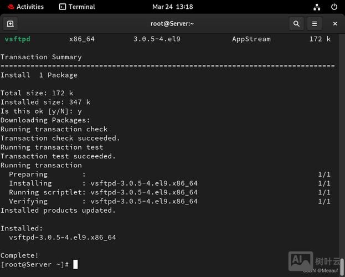Click the AppStream repository text
The image size is (345, 277).
[x=251, y=39]
